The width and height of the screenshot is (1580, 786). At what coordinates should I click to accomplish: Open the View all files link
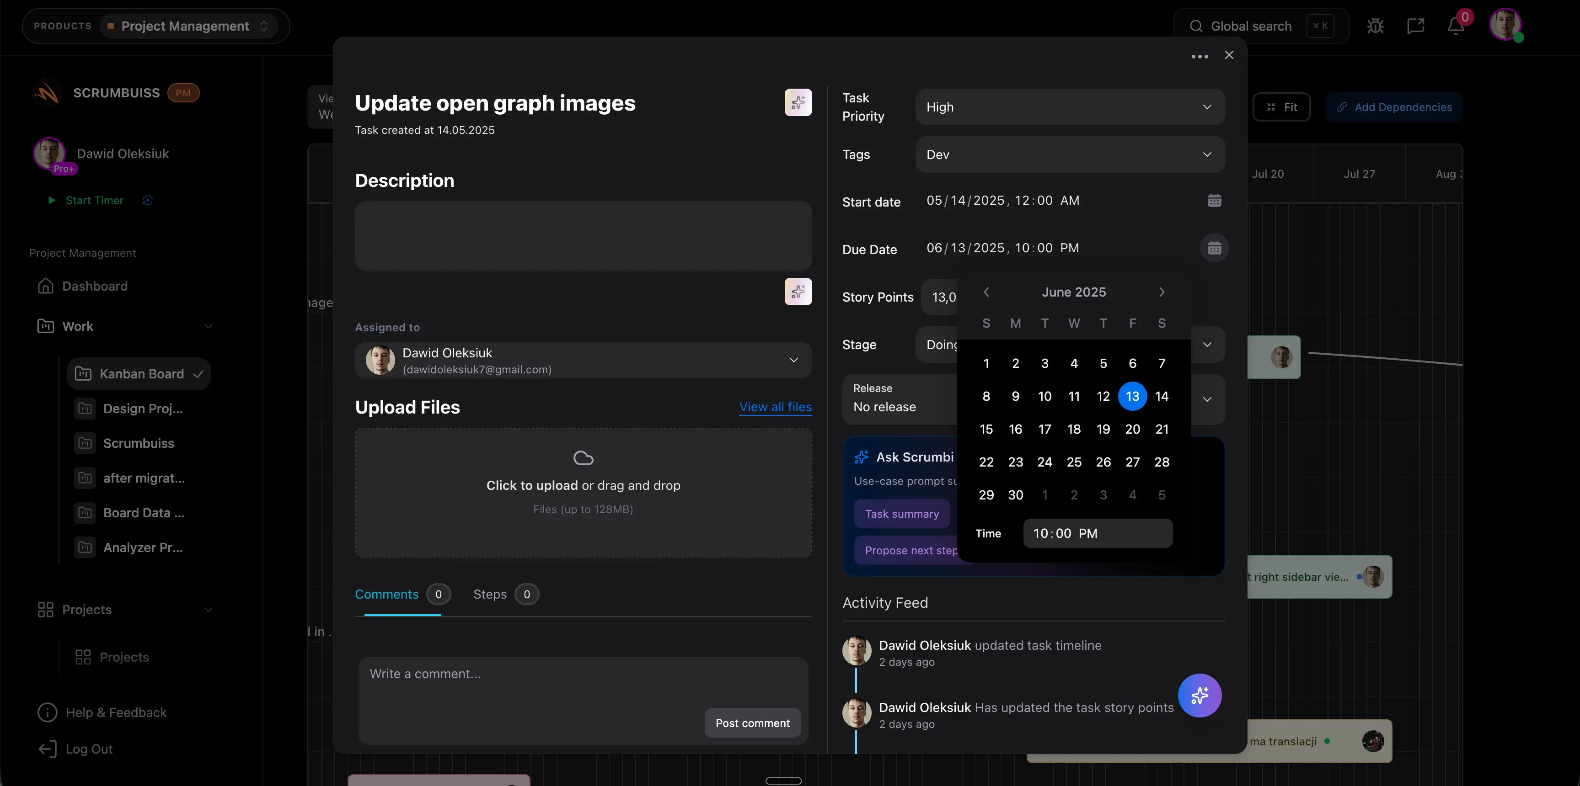tap(775, 407)
